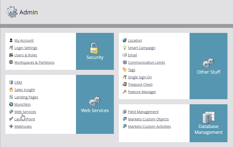Click the rocket icon beside LaunchPoint

pyautogui.click(x=11, y=119)
